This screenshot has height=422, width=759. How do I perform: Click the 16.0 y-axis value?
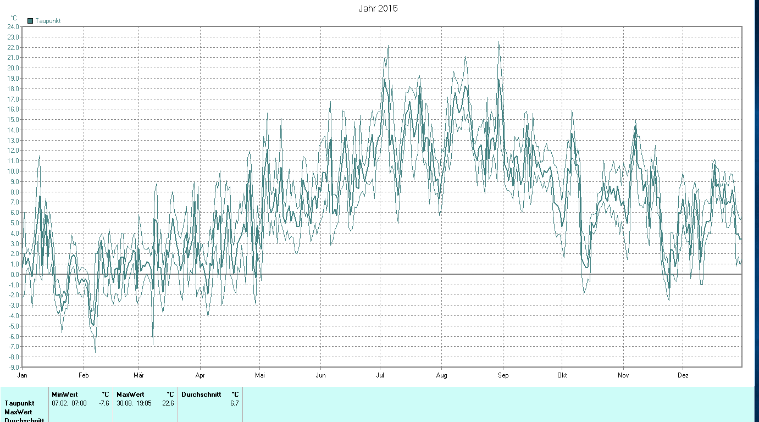point(13,109)
